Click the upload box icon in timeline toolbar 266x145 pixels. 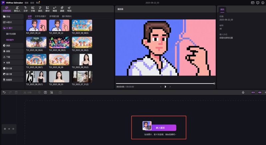[60, 92]
